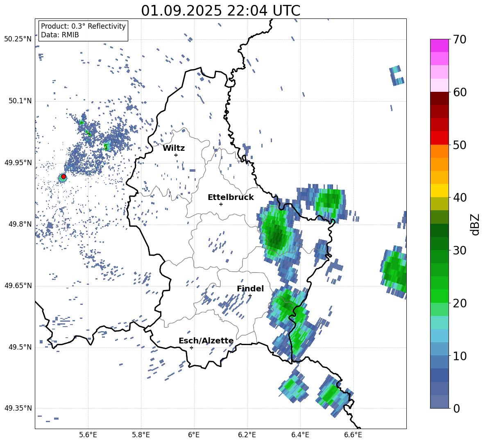The height and width of the screenshot is (443, 485).
Task: Click the 50 tick label on colorbar
Action: [459, 145]
